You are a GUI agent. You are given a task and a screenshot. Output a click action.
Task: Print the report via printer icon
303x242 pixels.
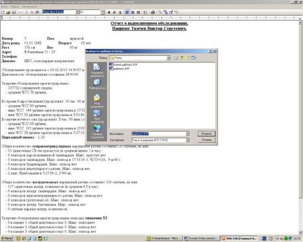coord(153,12)
